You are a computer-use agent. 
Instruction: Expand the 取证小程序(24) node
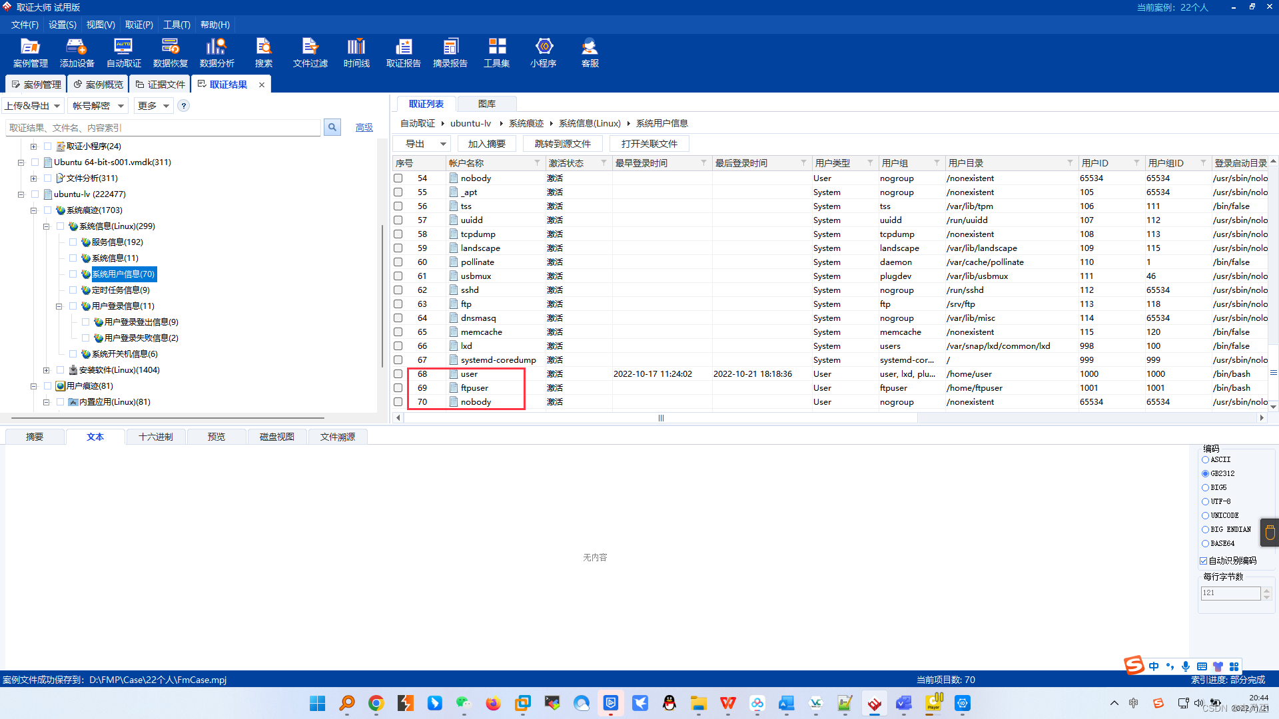tap(33, 146)
